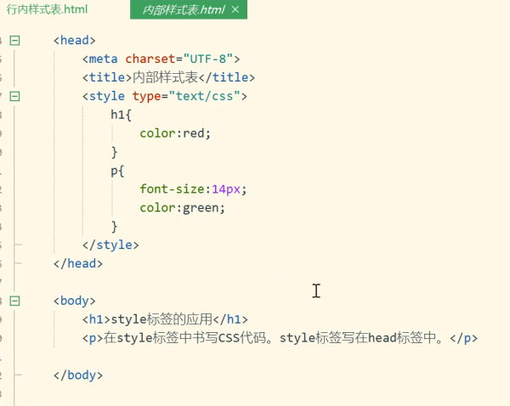510x406 pixels.
Task: Click the p selector in the style block
Action: 117,171
